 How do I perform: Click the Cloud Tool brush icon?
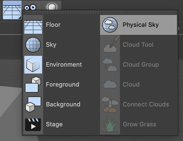(110, 45)
